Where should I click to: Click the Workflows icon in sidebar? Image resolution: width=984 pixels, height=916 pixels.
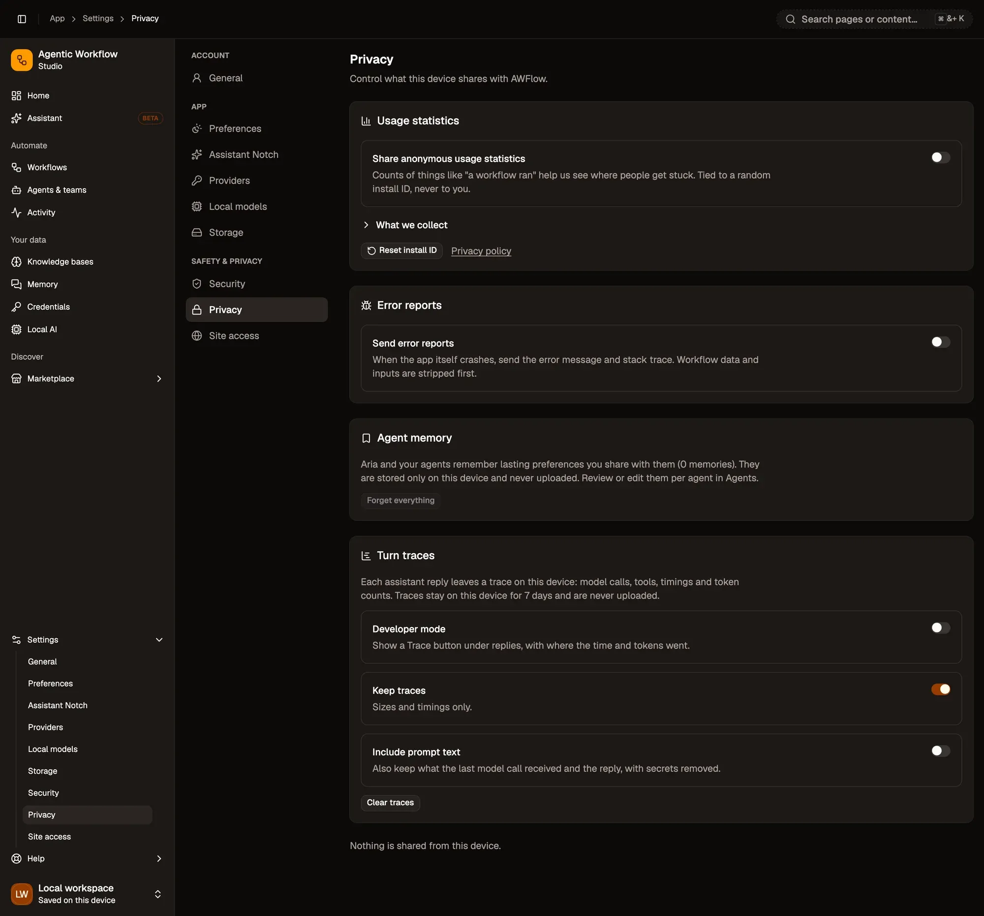coord(16,167)
